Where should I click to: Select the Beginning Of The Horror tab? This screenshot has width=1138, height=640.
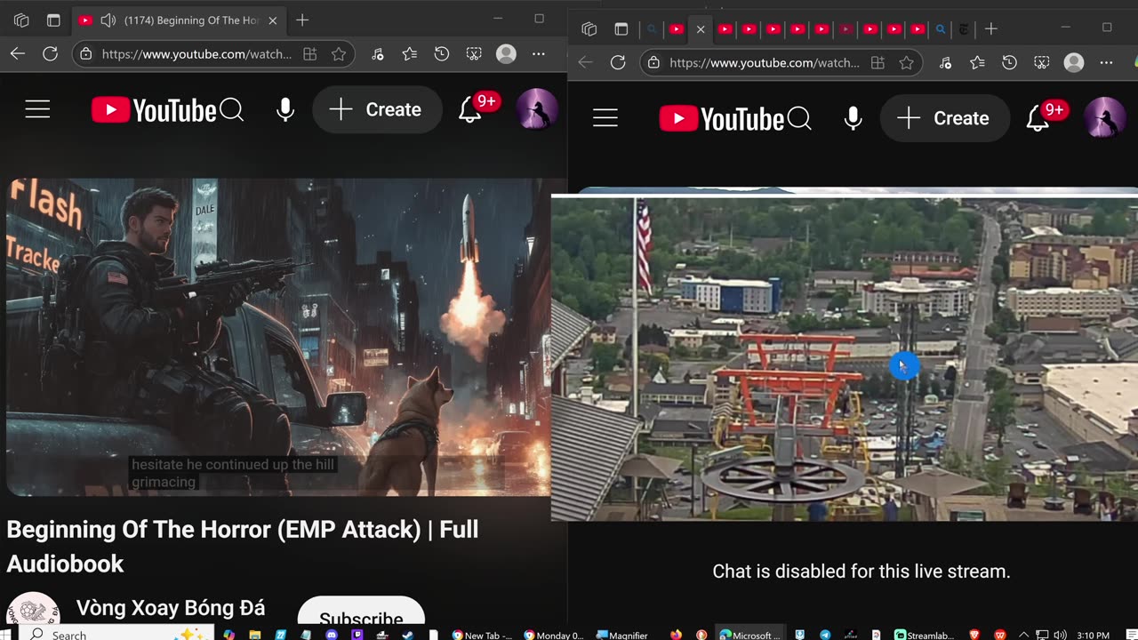178,20
